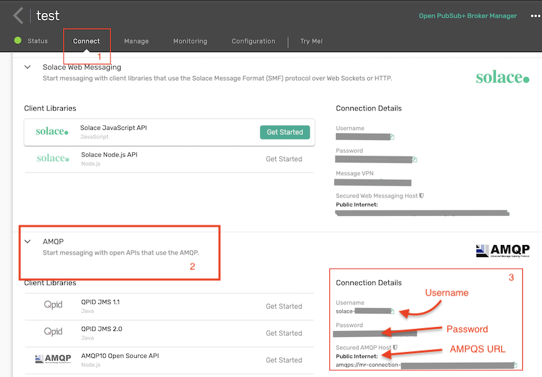Click Qpid logo in QPID JMS 2.0 row
Image resolution: width=542 pixels, height=377 pixels.
[53, 332]
